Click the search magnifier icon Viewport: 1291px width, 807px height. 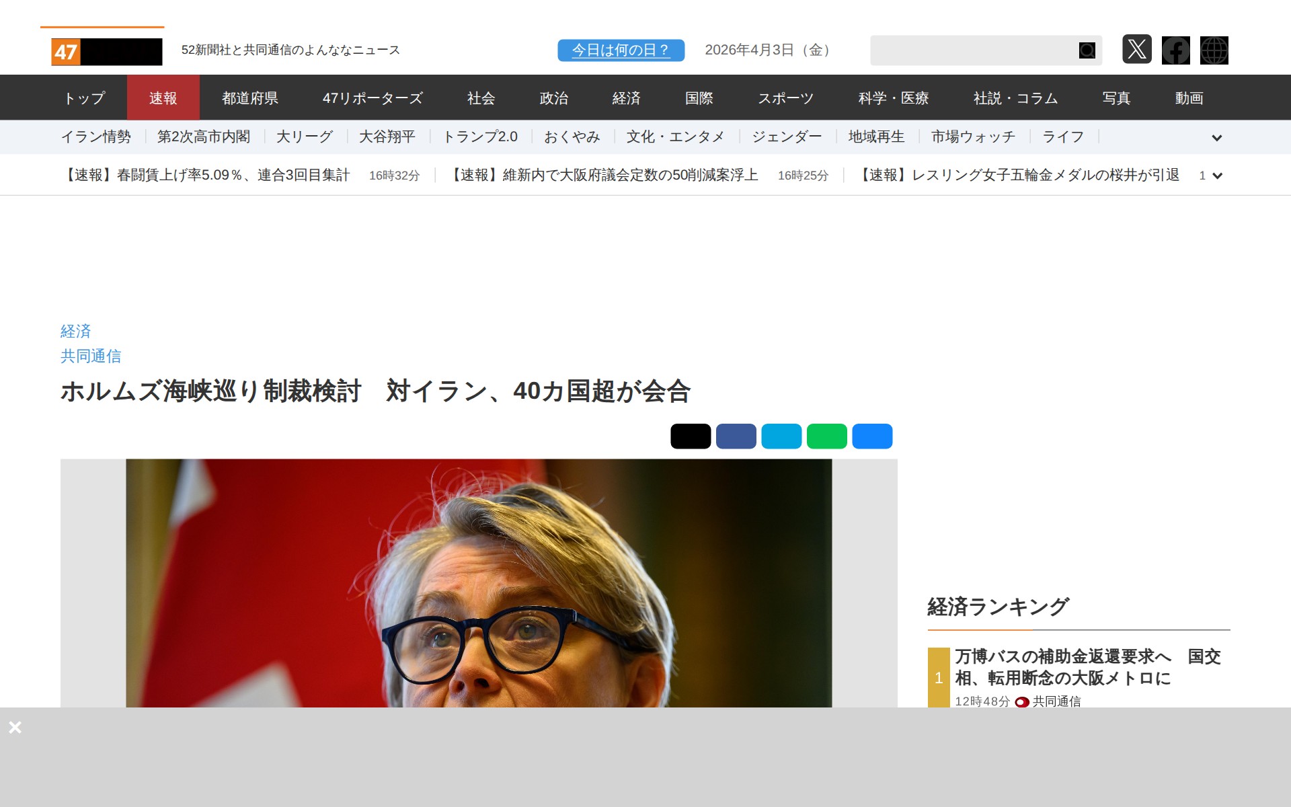coord(1087,50)
